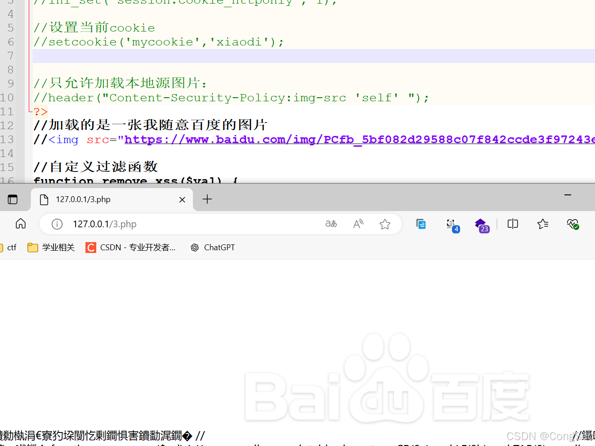Screen dimensions: 595x446
Task: Open the CSDN bookmark
Action: [130, 248]
